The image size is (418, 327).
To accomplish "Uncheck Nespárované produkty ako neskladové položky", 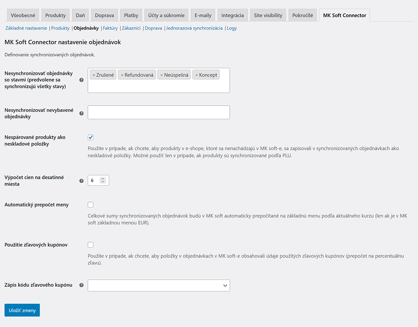I will click(91, 137).
